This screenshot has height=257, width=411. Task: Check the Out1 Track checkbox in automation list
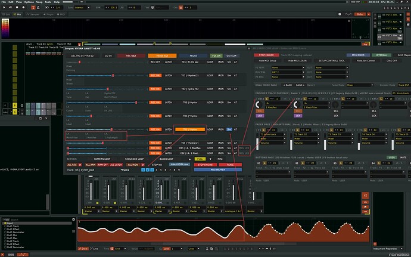(x=5, y=226)
